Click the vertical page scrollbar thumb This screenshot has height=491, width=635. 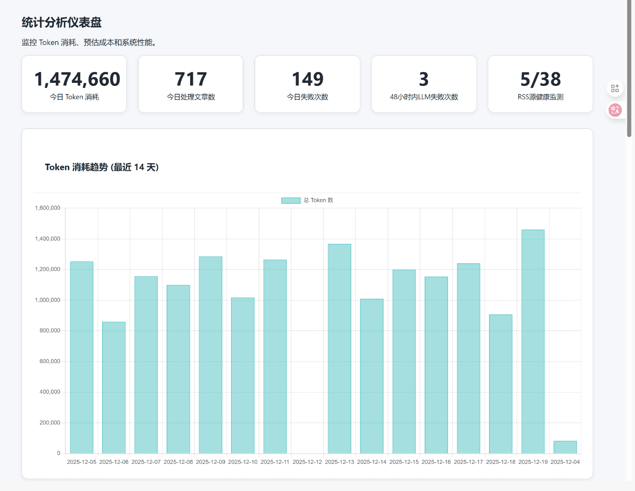(x=629, y=69)
